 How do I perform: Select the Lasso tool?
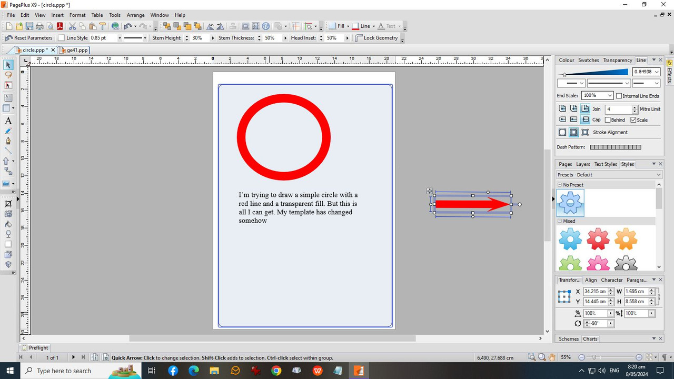[8, 75]
